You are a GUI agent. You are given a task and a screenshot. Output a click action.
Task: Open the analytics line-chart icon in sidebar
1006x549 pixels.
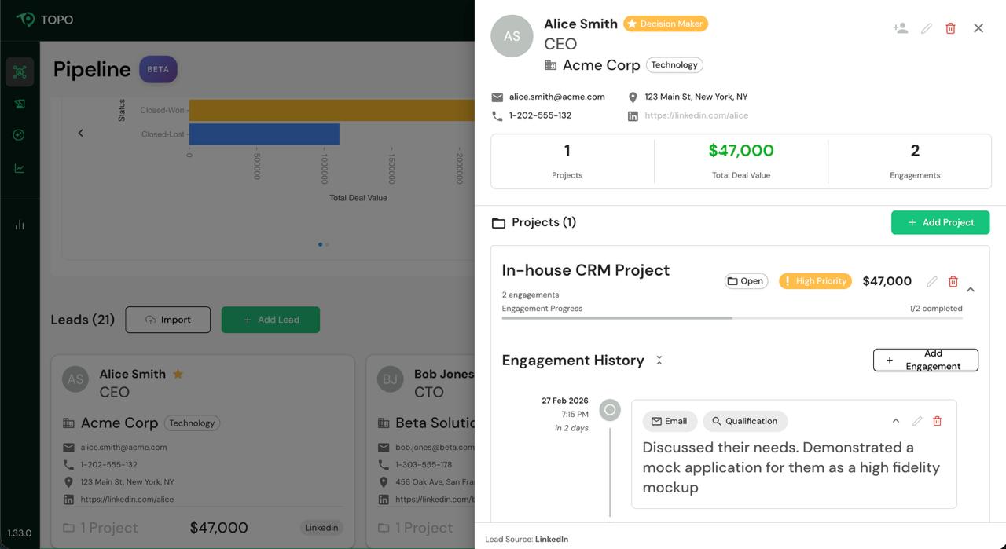pos(20,166)
